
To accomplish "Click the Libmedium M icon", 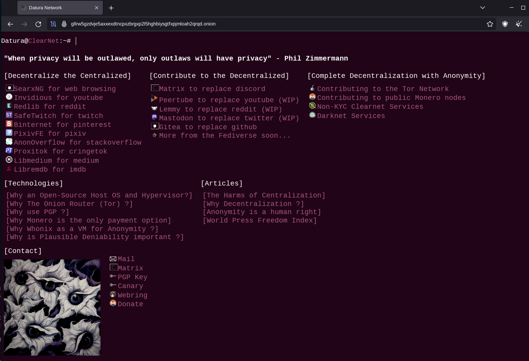I will click(9, 160).
